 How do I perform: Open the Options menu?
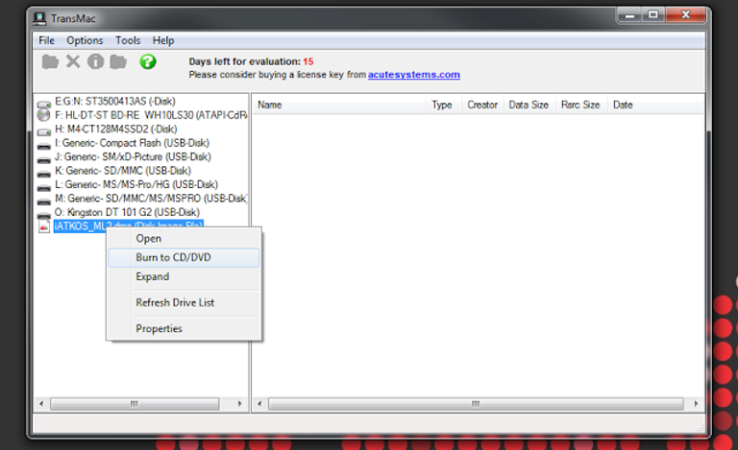[x=85, y=40]
